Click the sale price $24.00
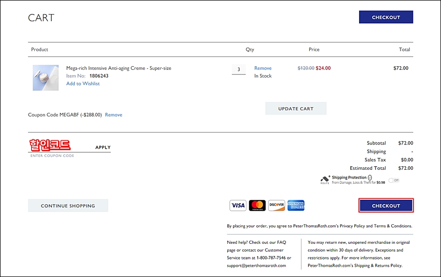The height and width of the screenshot is (277, 441). (323, 68)
